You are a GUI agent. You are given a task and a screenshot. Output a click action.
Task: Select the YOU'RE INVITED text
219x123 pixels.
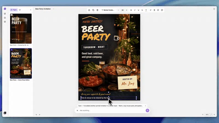[x=92, y=22]
